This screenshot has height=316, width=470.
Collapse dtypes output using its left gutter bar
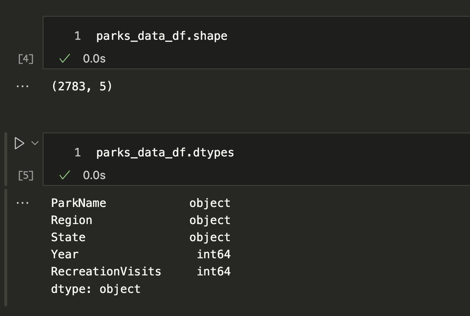pos(6,247)
